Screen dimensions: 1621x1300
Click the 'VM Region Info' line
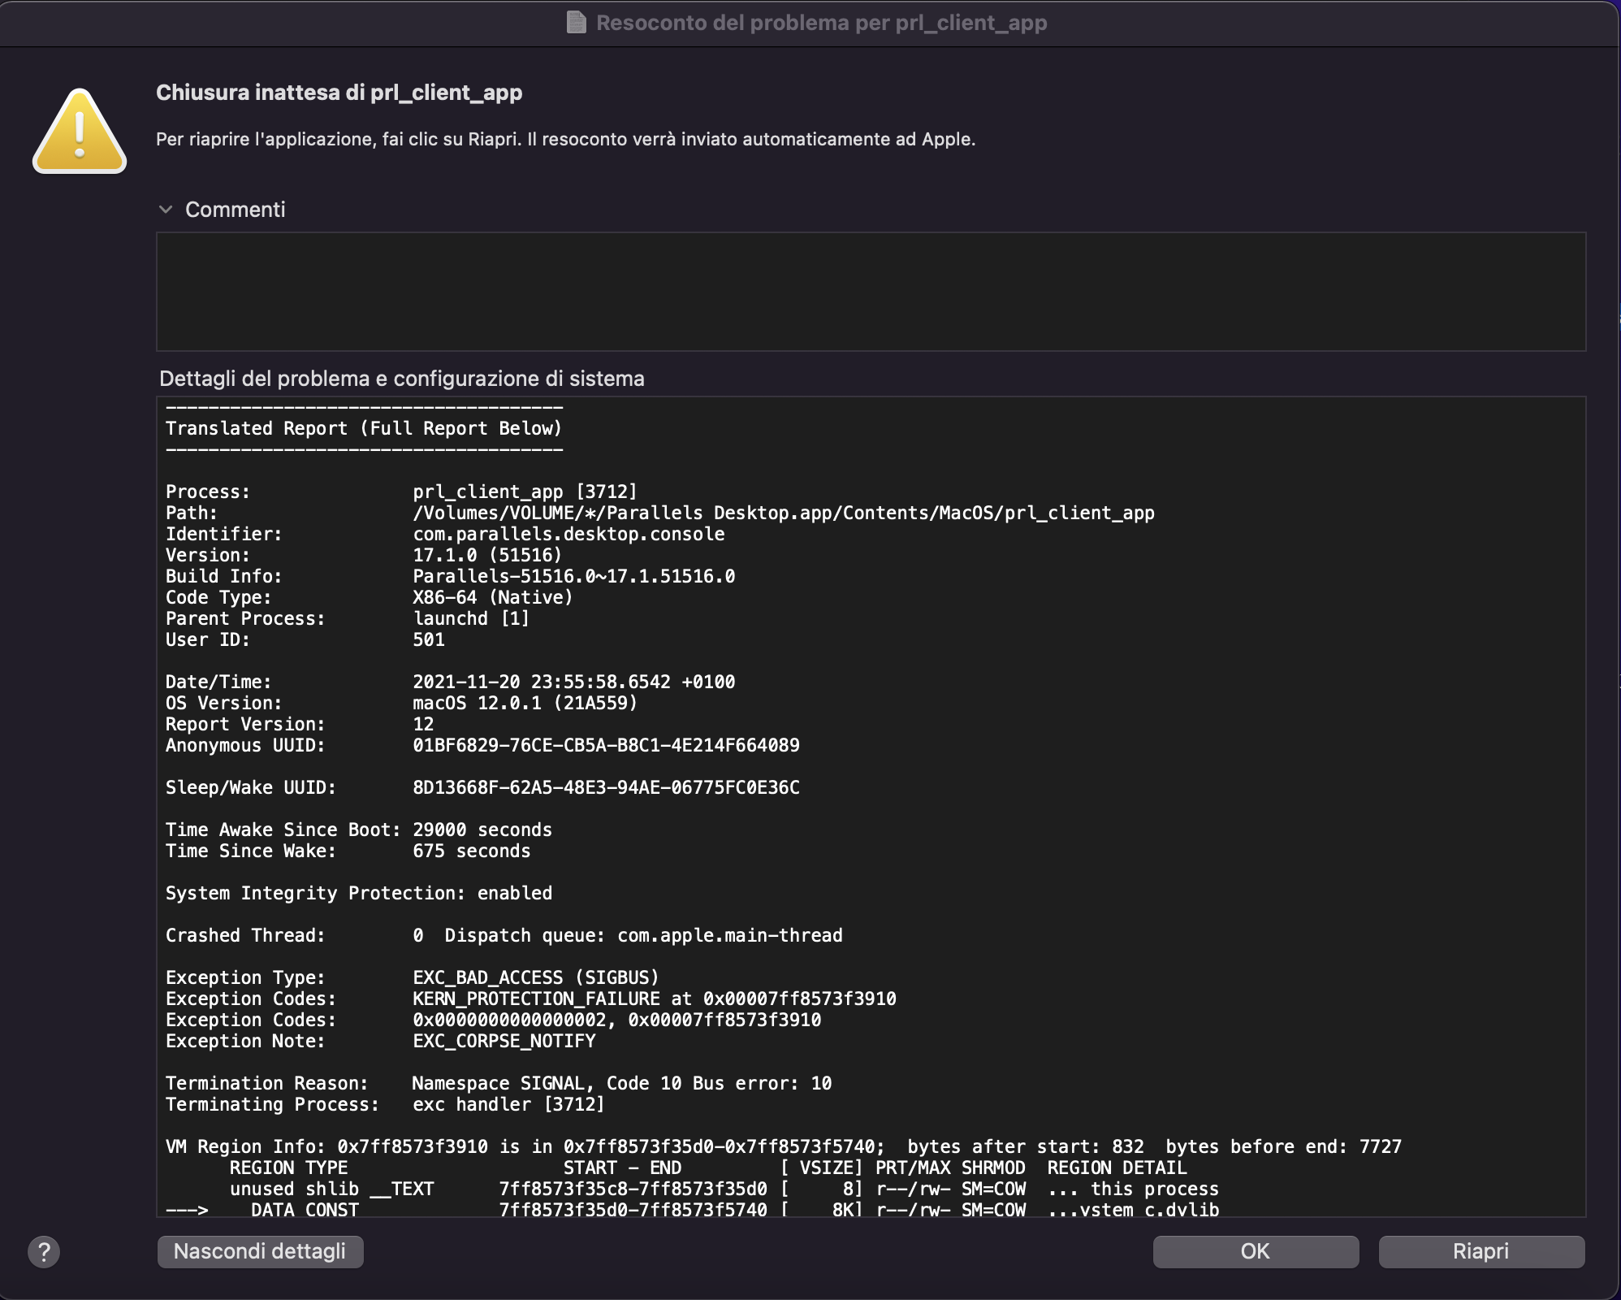click(x=784, y=1146)
